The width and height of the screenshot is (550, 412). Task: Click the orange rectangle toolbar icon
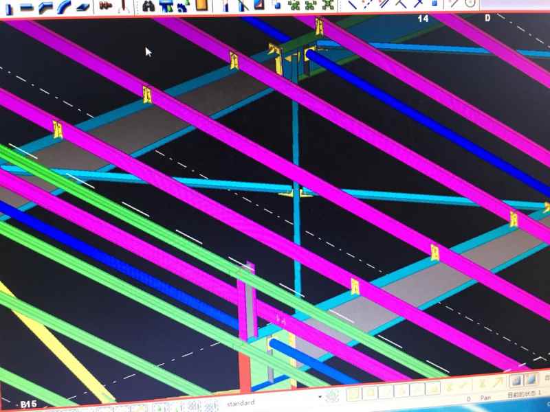coord(201,5)
